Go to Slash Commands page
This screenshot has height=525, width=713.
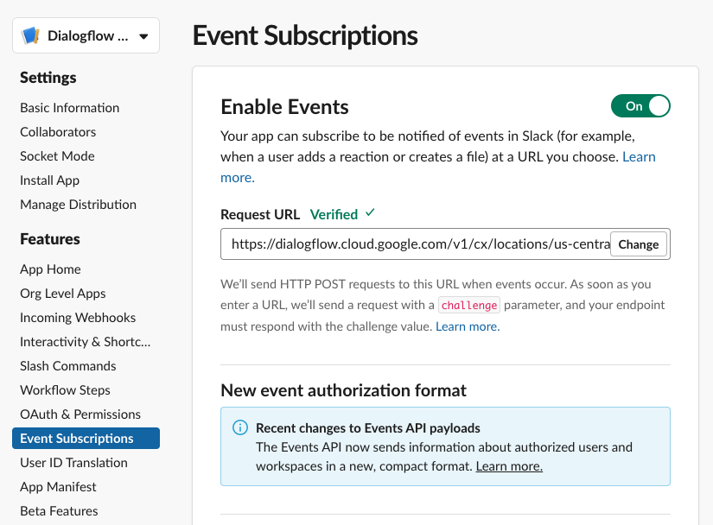(x=67, y=366)
